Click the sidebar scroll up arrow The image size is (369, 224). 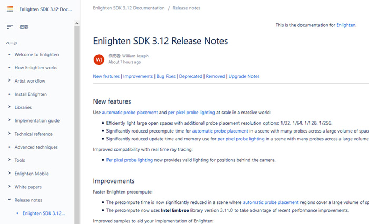coord(77,23)
